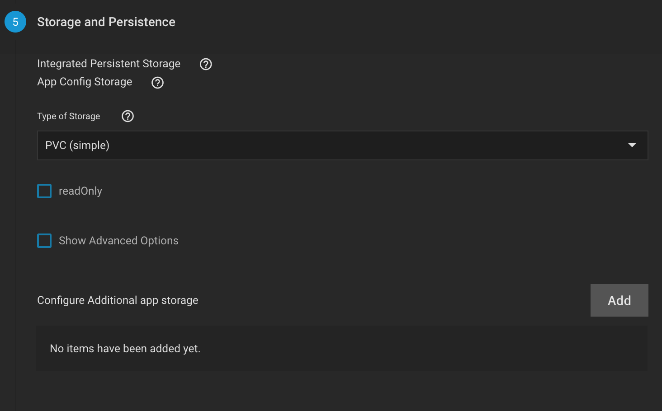
Task: Click the Integrated Persistent Storage label
Action: 109,64
